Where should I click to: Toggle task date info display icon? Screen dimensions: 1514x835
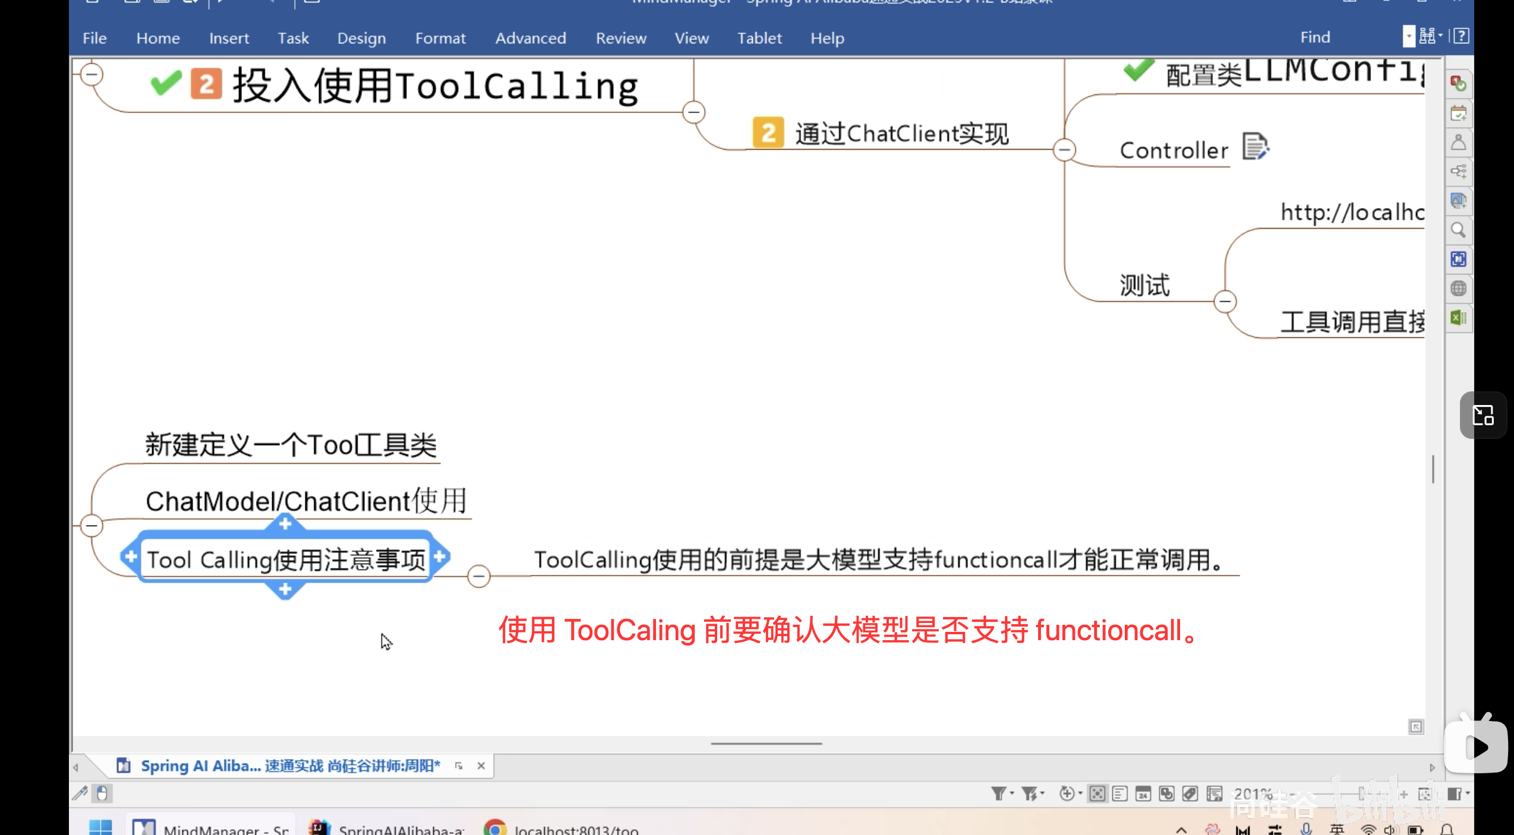(x=1143, y=794)
